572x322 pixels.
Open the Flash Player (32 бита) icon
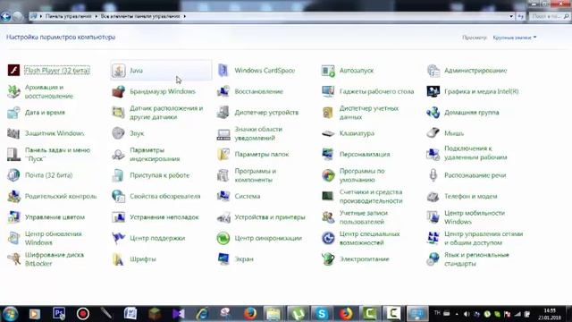pos(14,70)
